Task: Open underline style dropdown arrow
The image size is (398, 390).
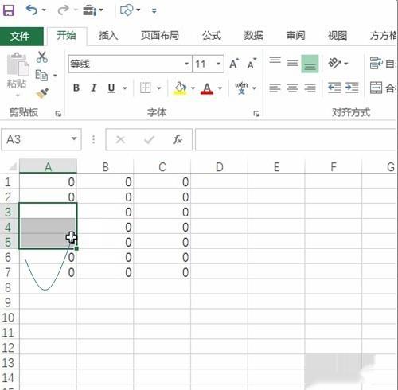Action: 125,88
